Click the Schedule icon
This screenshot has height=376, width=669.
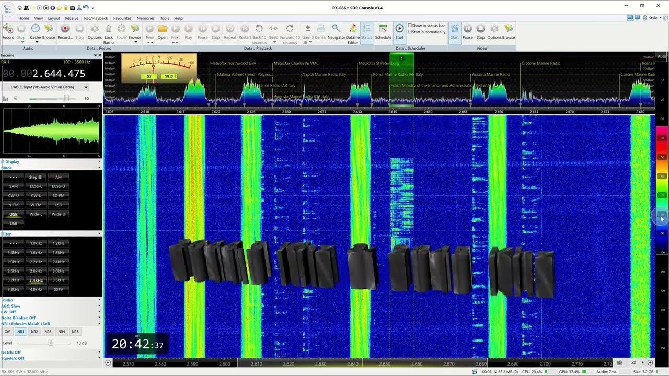pyautogui.click(x=383, y=31)
